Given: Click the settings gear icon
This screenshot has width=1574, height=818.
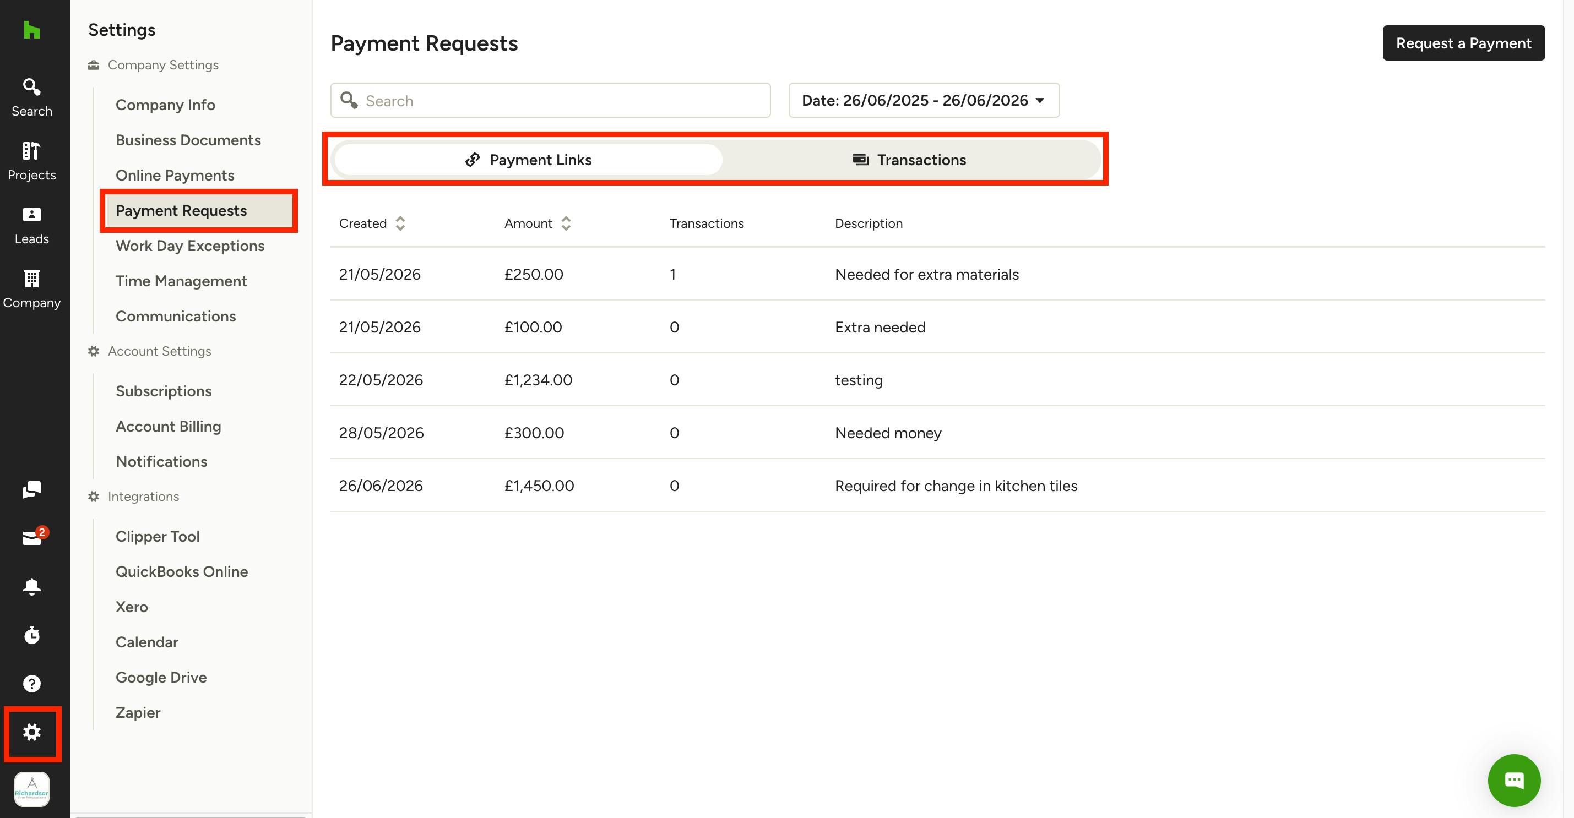Looking at the screenshot, I should click(32, 732).
